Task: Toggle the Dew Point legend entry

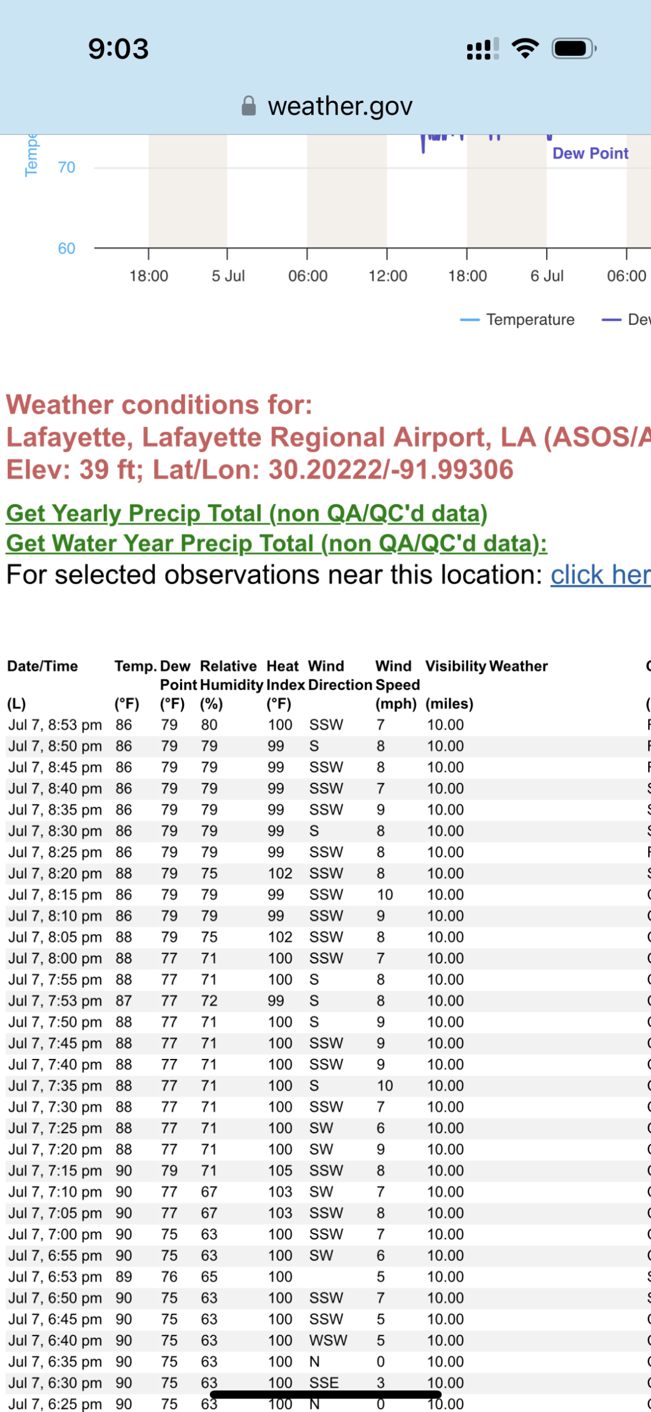Action: (x=626, y=320)
